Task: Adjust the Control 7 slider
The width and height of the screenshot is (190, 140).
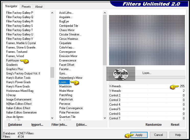Action: [147, 118]
